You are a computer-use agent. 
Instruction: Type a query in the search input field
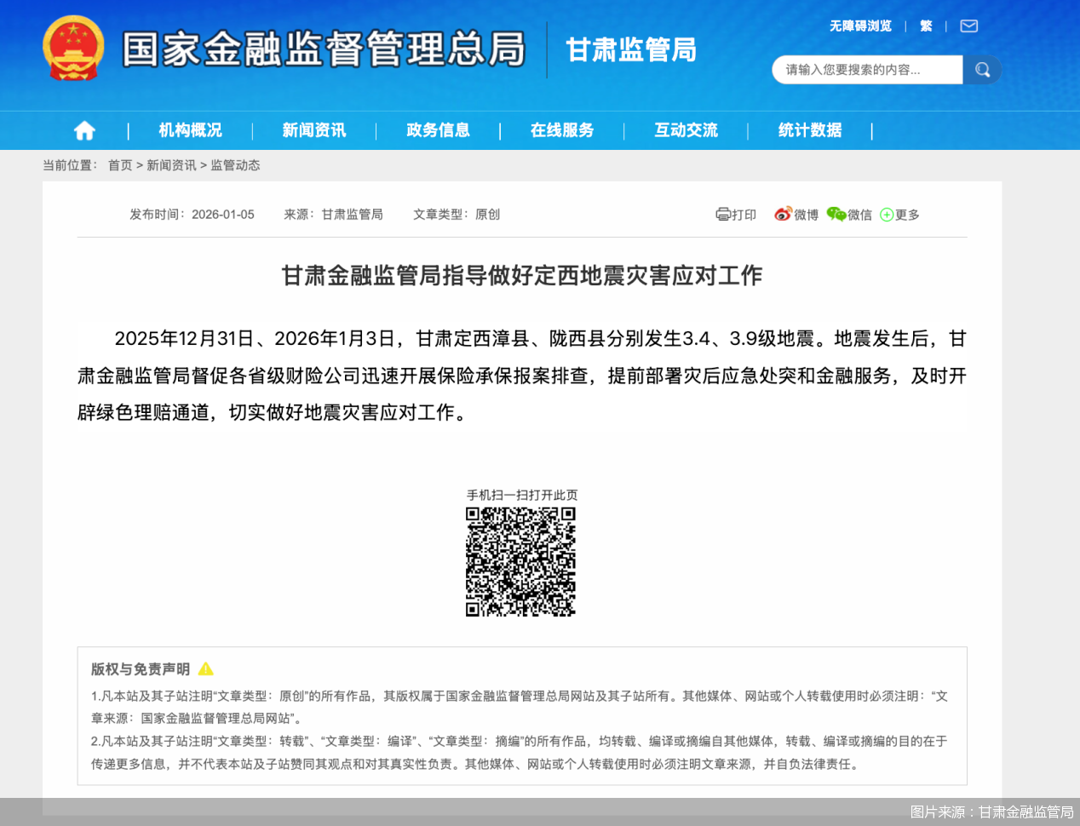coord(860,70)
